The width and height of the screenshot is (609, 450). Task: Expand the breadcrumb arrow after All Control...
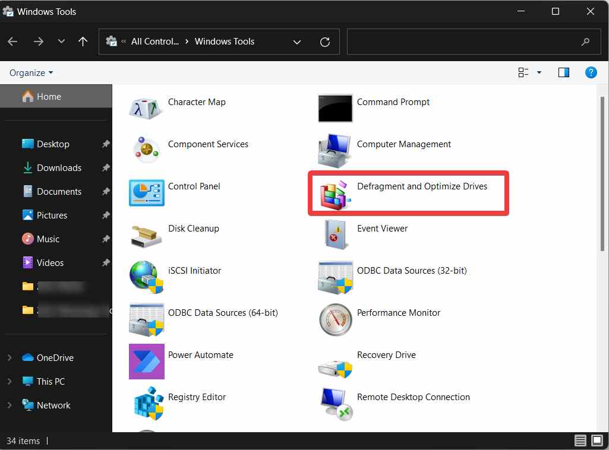point(187,42)
